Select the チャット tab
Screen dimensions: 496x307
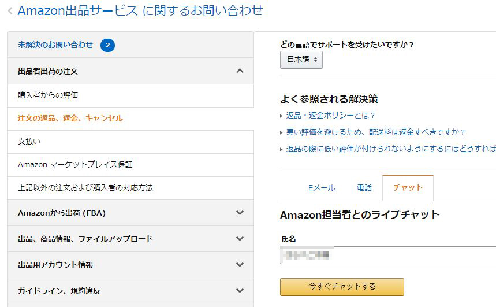(x=408, y=188)
